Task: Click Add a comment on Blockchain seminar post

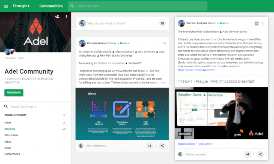Action: pyautogui.click(x=196, y=154)
